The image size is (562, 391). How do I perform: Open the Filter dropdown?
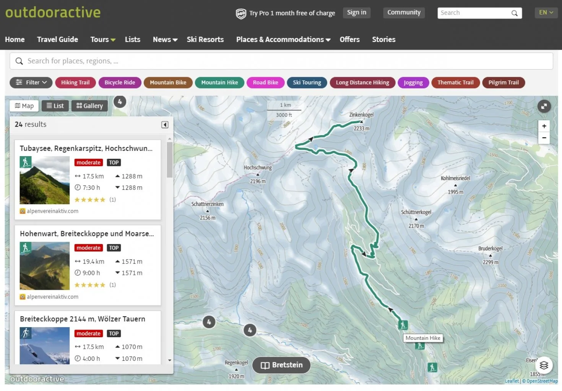click(x=31, y=82)
